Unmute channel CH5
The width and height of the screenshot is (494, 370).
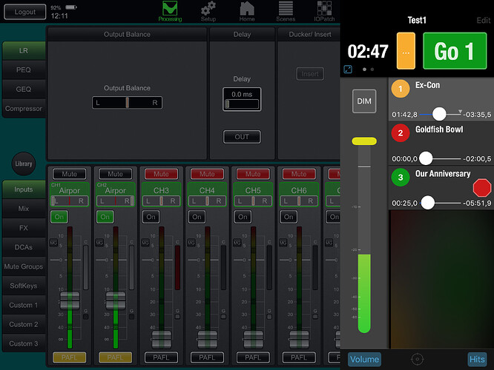[253, 174]
